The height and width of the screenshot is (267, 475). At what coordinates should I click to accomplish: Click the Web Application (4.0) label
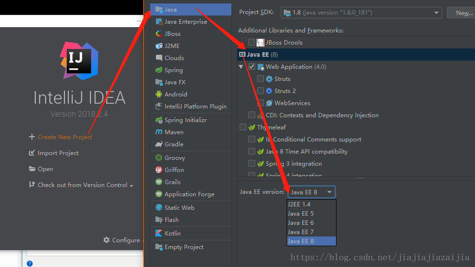point(296,67)
